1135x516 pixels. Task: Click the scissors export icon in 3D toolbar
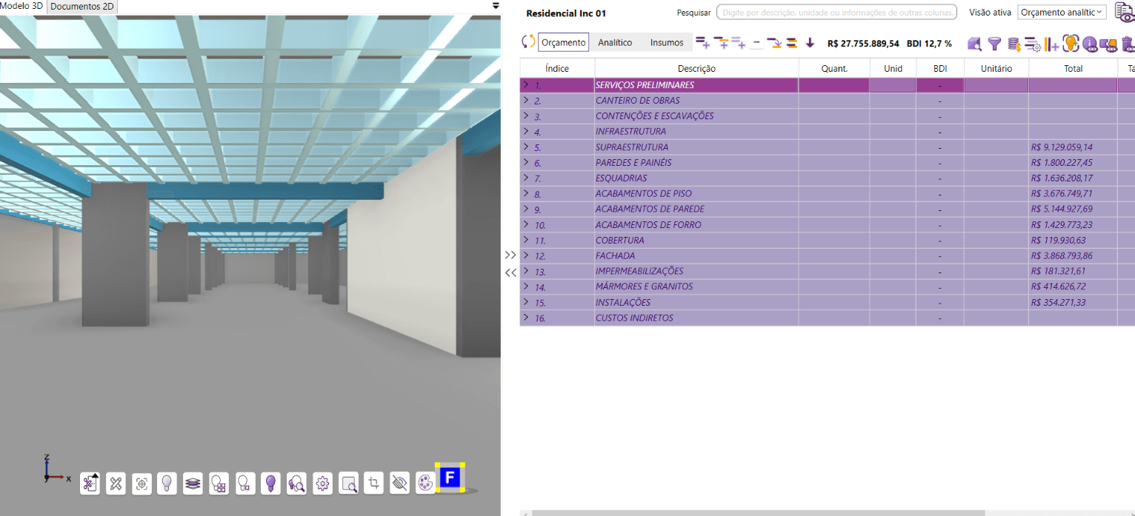click(x=90, y=483)
